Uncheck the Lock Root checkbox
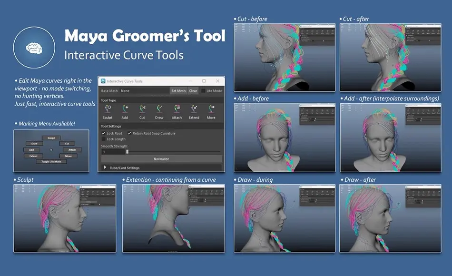 pos(103,133)
